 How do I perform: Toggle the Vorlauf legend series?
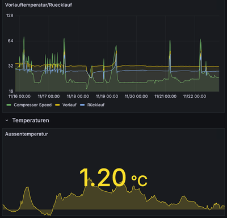(x=69, y=105)
